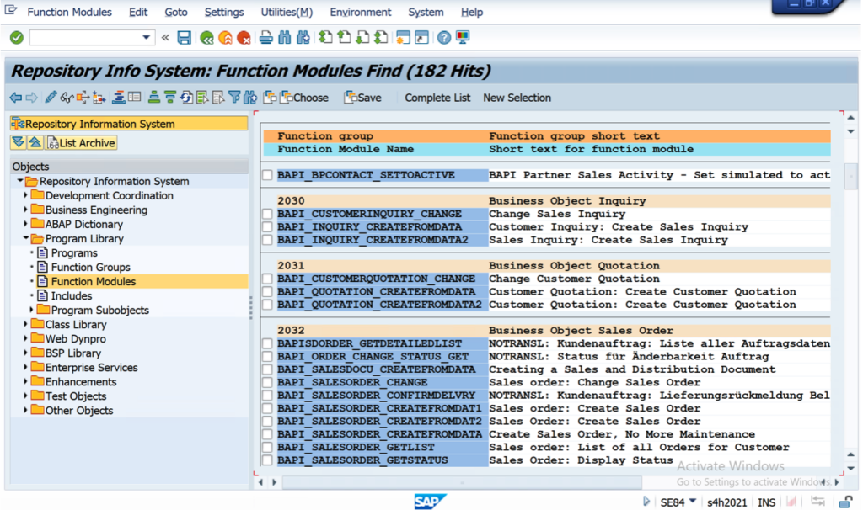Image resolution: width=863 pixels, height=510 pixels.
Task: Click the Print icon
Action: pyautogui.click(x=265, y=37)
